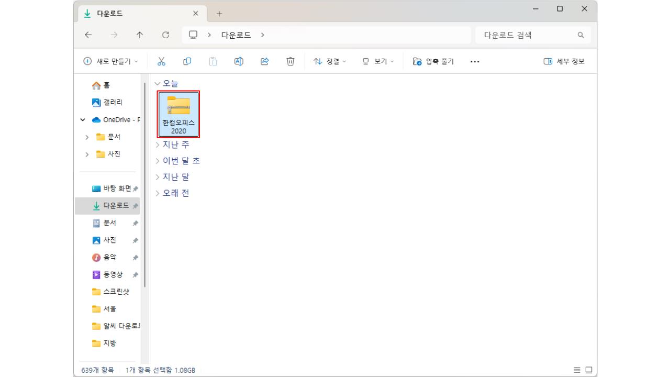Viewport: 670px width, 377px height.
Task: Click the Paste icon
Action: (213, 61)
